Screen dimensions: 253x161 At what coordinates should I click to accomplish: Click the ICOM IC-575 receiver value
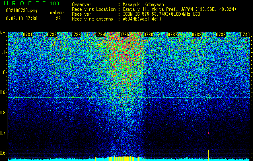tap(161, 14)
